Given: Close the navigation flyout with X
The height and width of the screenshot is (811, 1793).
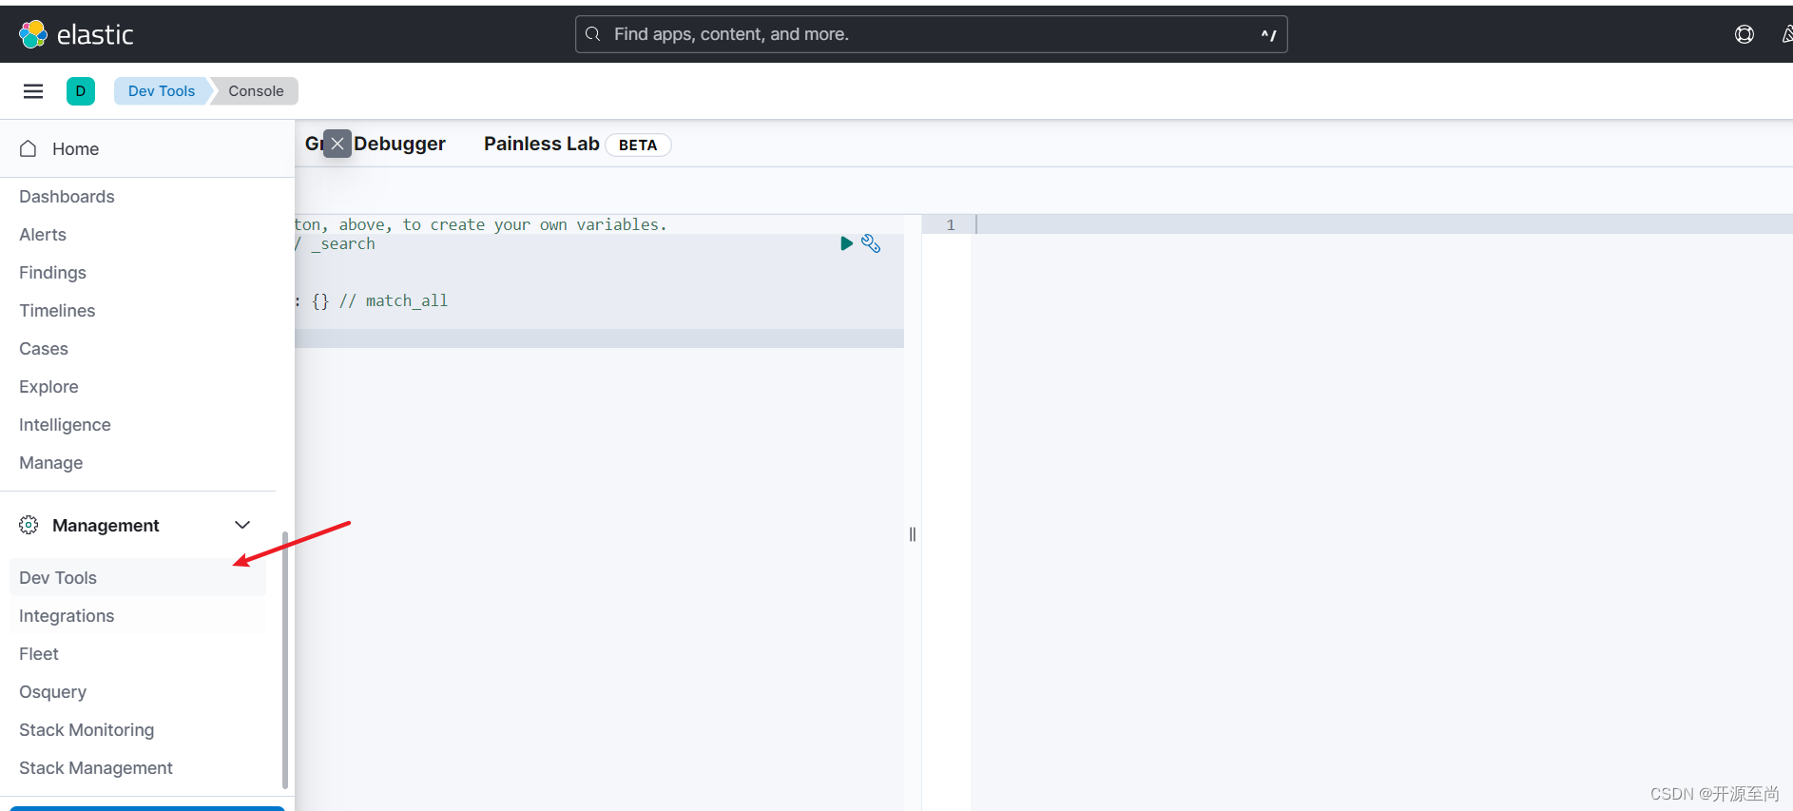Looking at the screenshot, I should click(x=337, y=144).
